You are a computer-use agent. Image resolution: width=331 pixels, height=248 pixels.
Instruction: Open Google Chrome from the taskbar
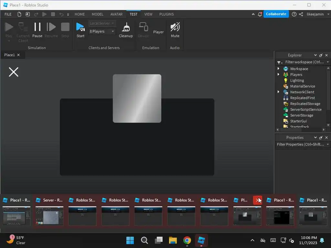187,240
